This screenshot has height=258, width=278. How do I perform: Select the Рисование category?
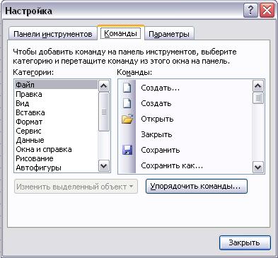(35, 158)
